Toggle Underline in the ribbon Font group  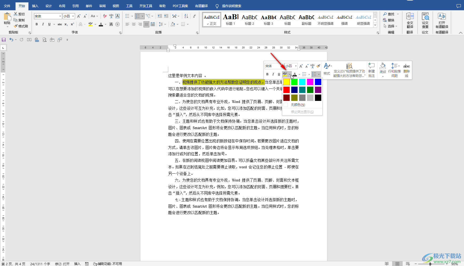49,24
